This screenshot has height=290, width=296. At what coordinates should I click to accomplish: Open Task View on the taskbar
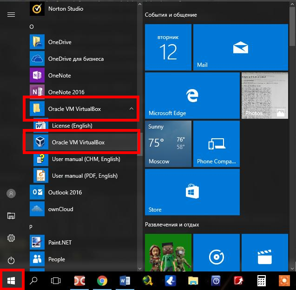56,281
